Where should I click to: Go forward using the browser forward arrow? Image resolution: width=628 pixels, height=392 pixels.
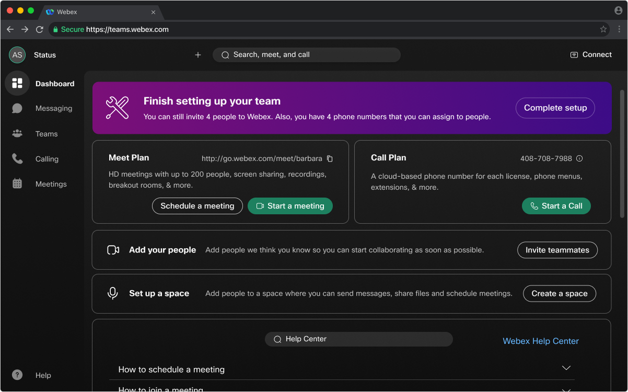tap(25, 29)
